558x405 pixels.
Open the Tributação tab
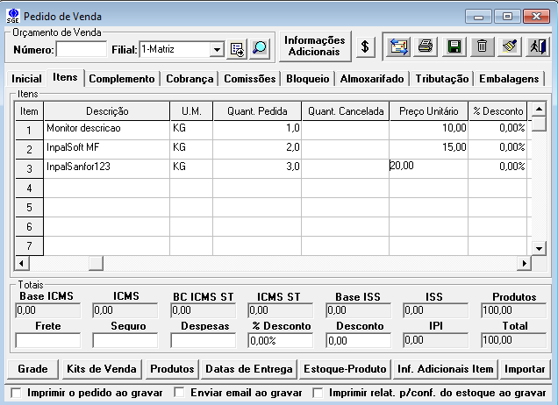point(442,79)
